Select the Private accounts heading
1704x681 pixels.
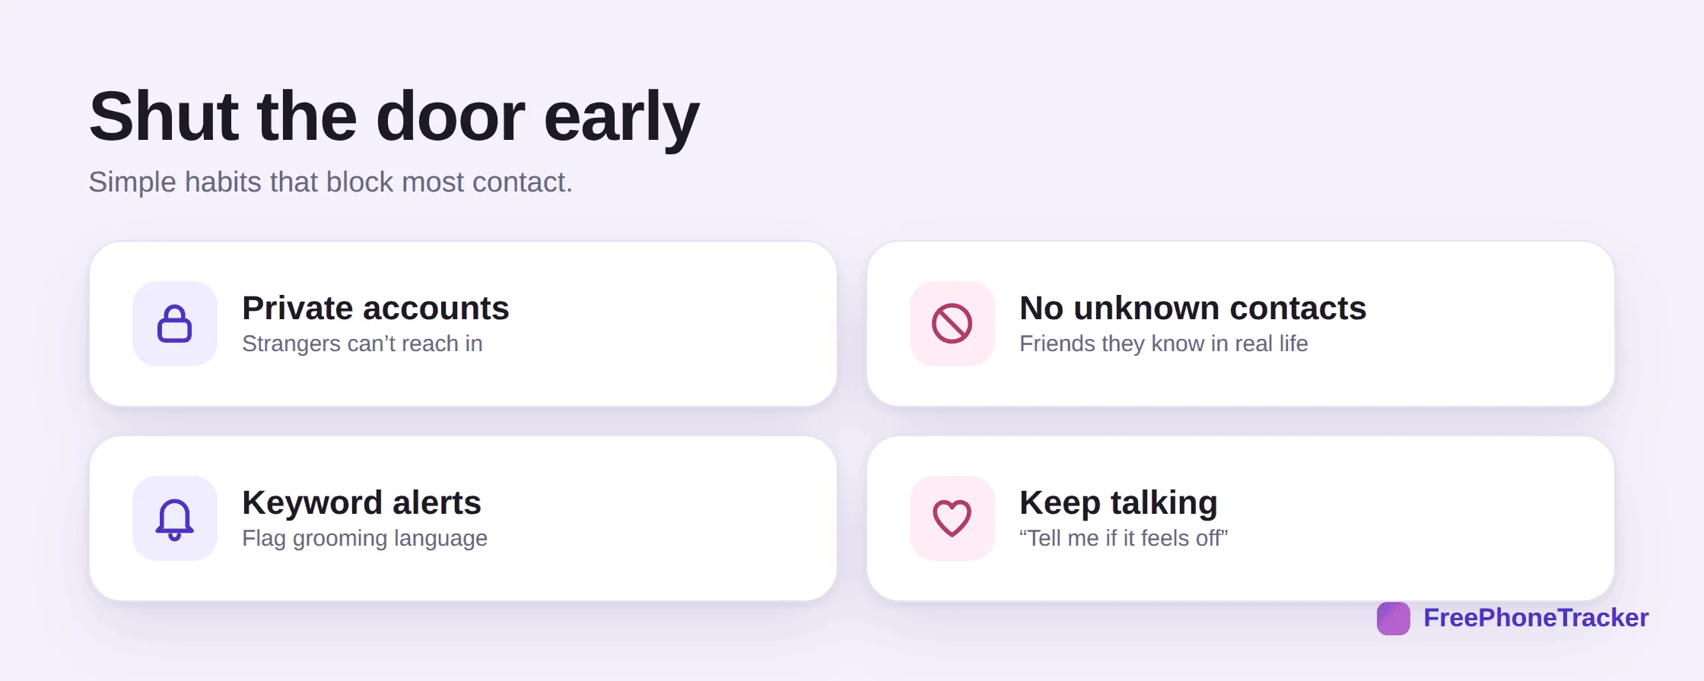coord(376,308)
